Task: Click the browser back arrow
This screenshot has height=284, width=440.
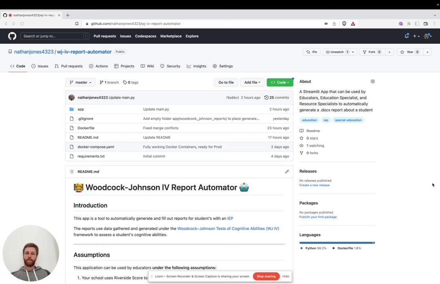Action: [x=6, y=24]
